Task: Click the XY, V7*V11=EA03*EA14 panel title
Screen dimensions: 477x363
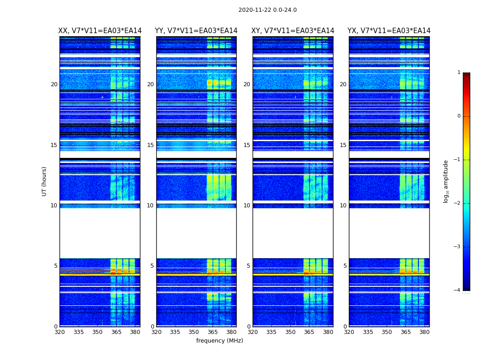Action: click(x=293, y=31)
